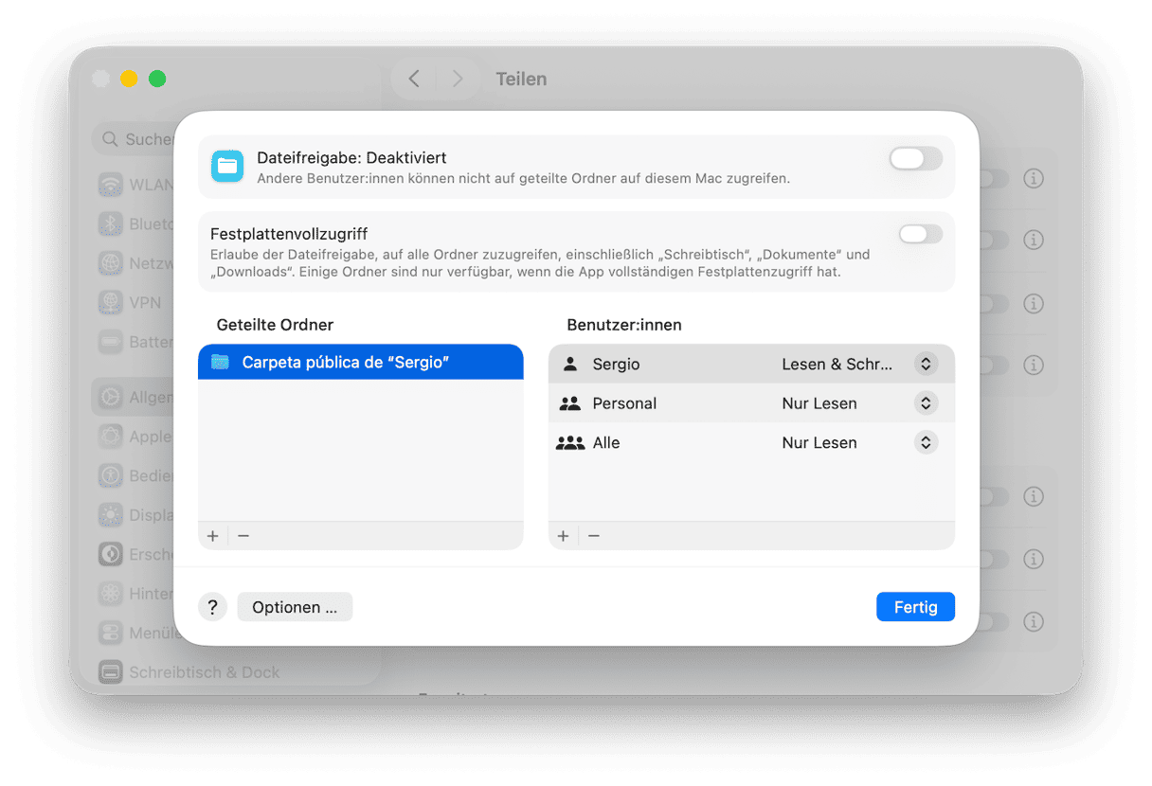Confirm with the Fertig button
This screenshot has width=1152, height=786.
click(915, 607)
